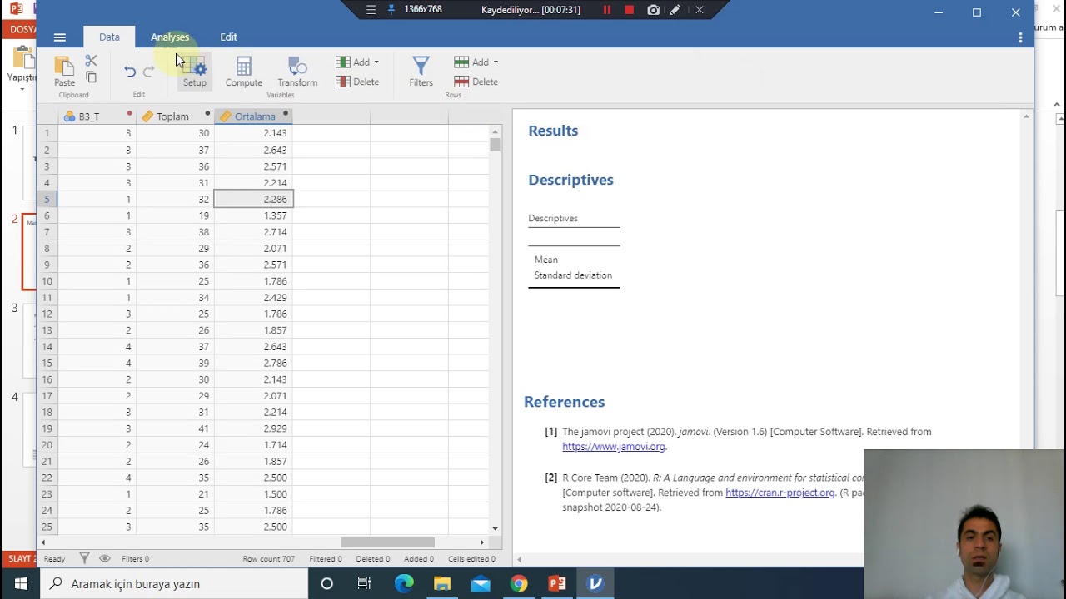Select the B3_T column header
Screen dimensions: 1066x599
point(97,116)
